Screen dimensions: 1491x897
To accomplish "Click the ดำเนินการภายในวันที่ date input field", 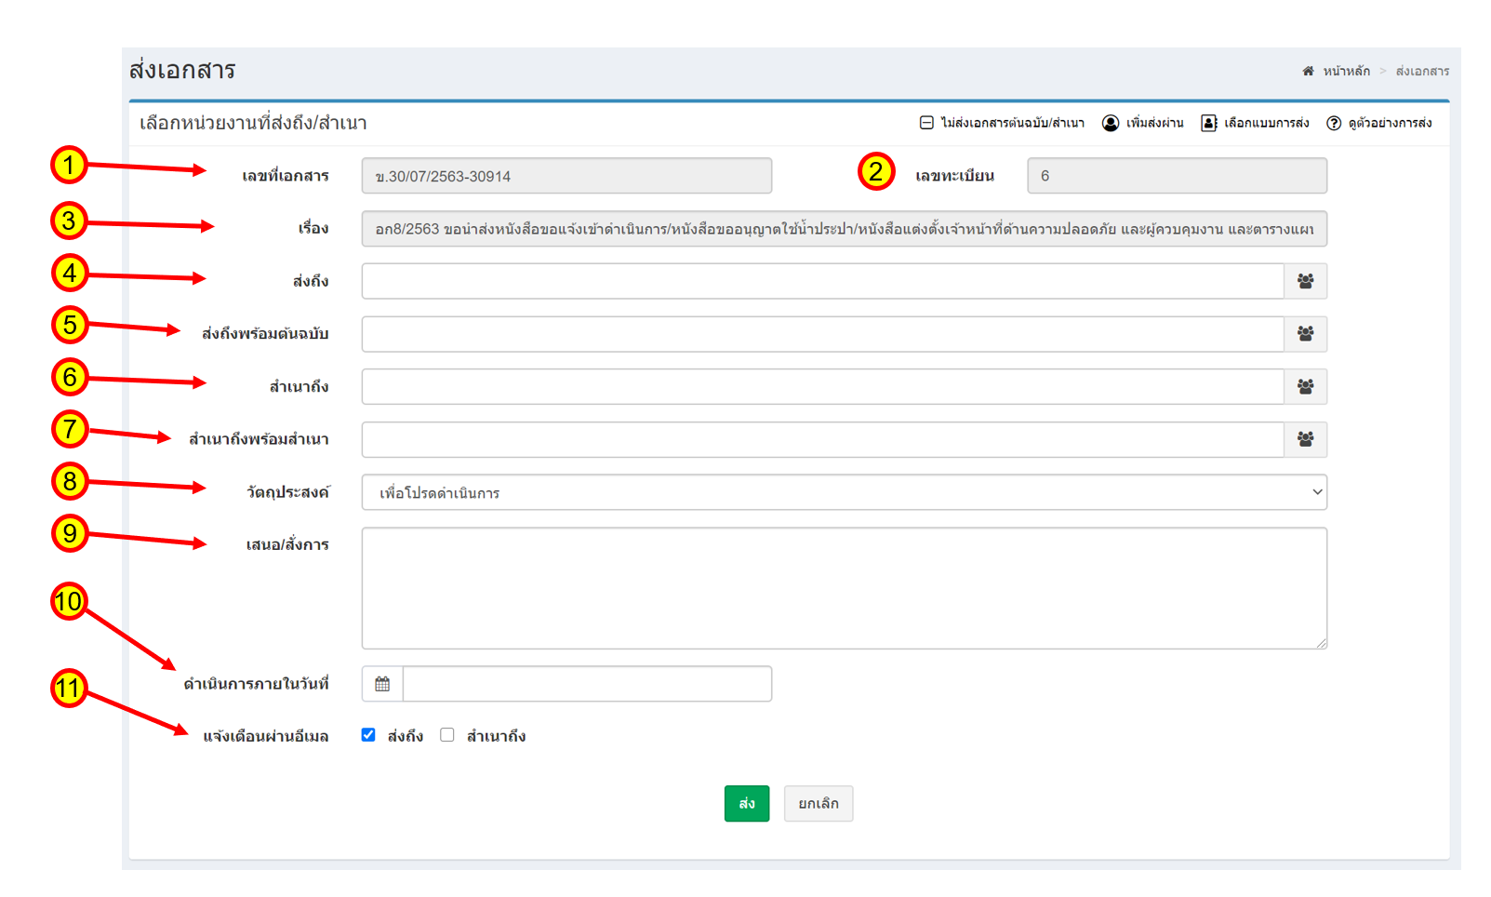I will [587, 684].
